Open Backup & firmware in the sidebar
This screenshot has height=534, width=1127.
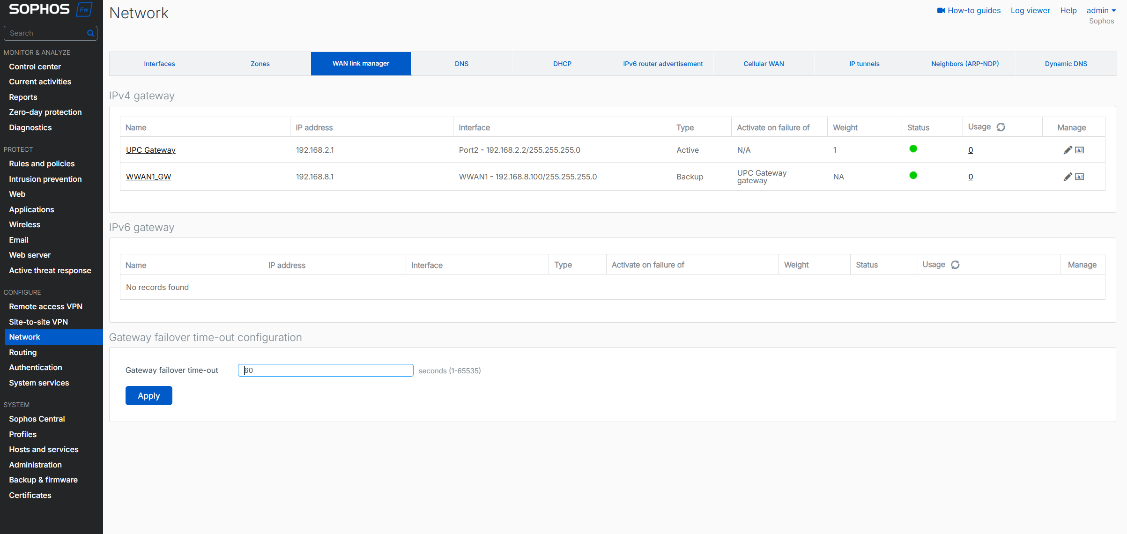43,480
